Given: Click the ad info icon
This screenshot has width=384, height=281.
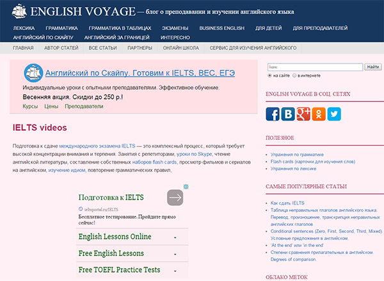Looking at the screenshot, I should pos(186,188).
